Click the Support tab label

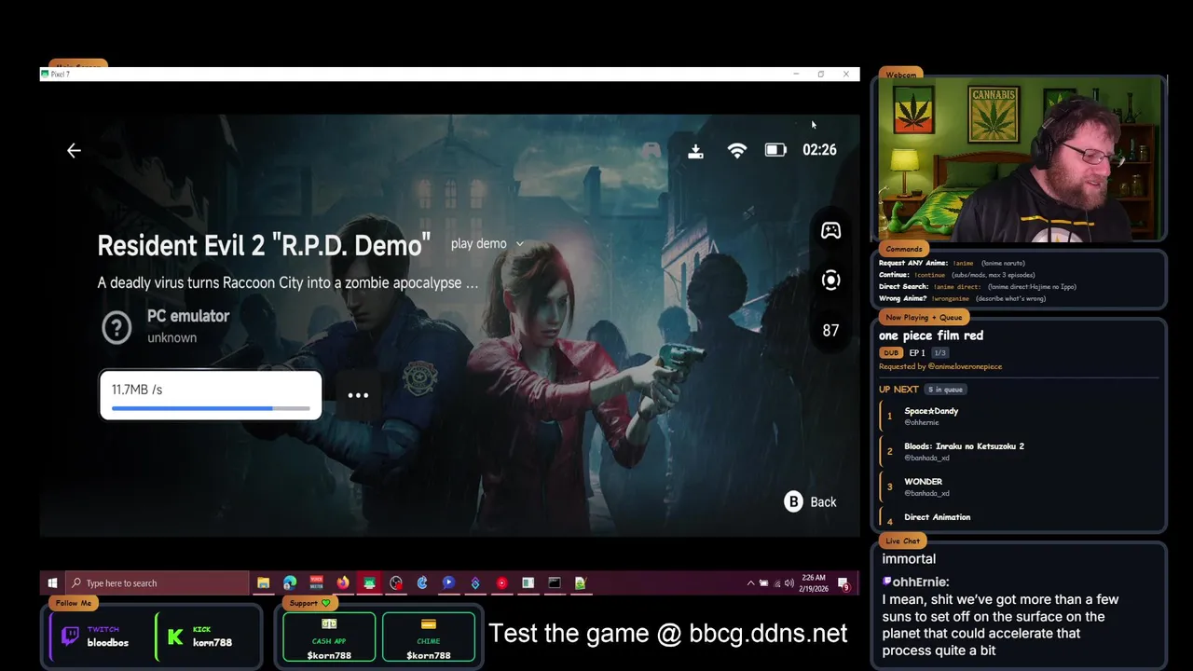tap(309, 603)
